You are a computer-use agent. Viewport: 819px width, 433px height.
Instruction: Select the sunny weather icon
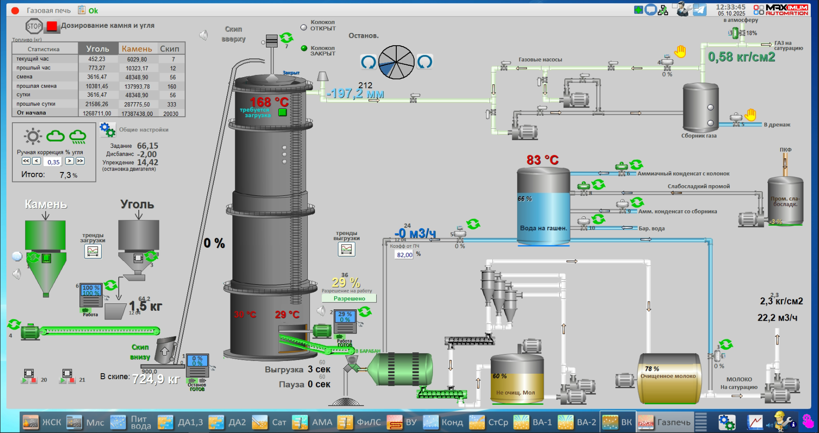tap(33, 136)
